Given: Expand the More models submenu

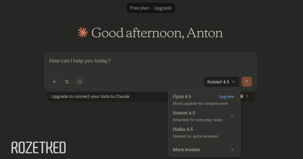Looking at the screenshot, I should point(186,150).
